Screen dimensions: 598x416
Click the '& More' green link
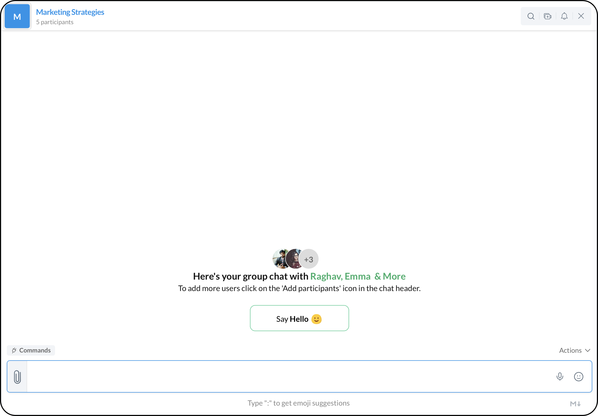[390, 276]
